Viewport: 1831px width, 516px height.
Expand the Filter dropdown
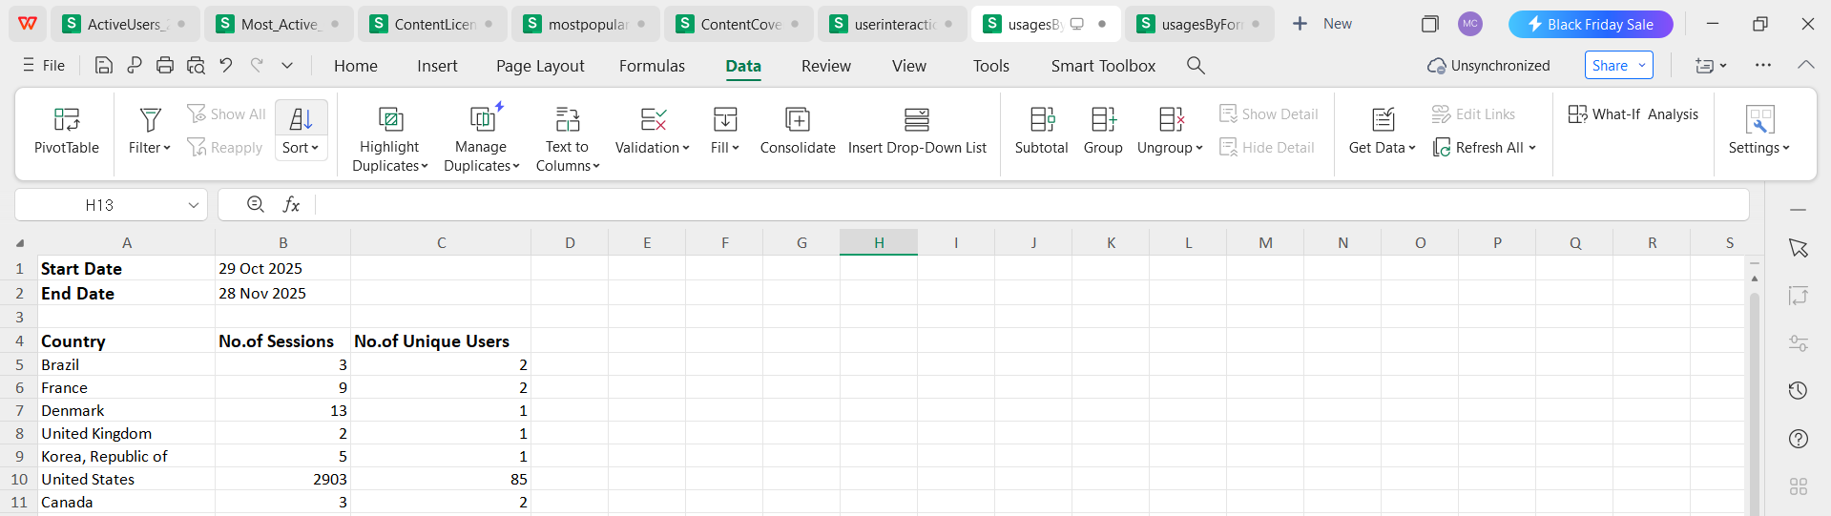[150, 148]
